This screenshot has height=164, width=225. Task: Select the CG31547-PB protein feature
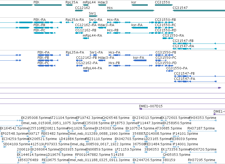(x=199, y=76)
